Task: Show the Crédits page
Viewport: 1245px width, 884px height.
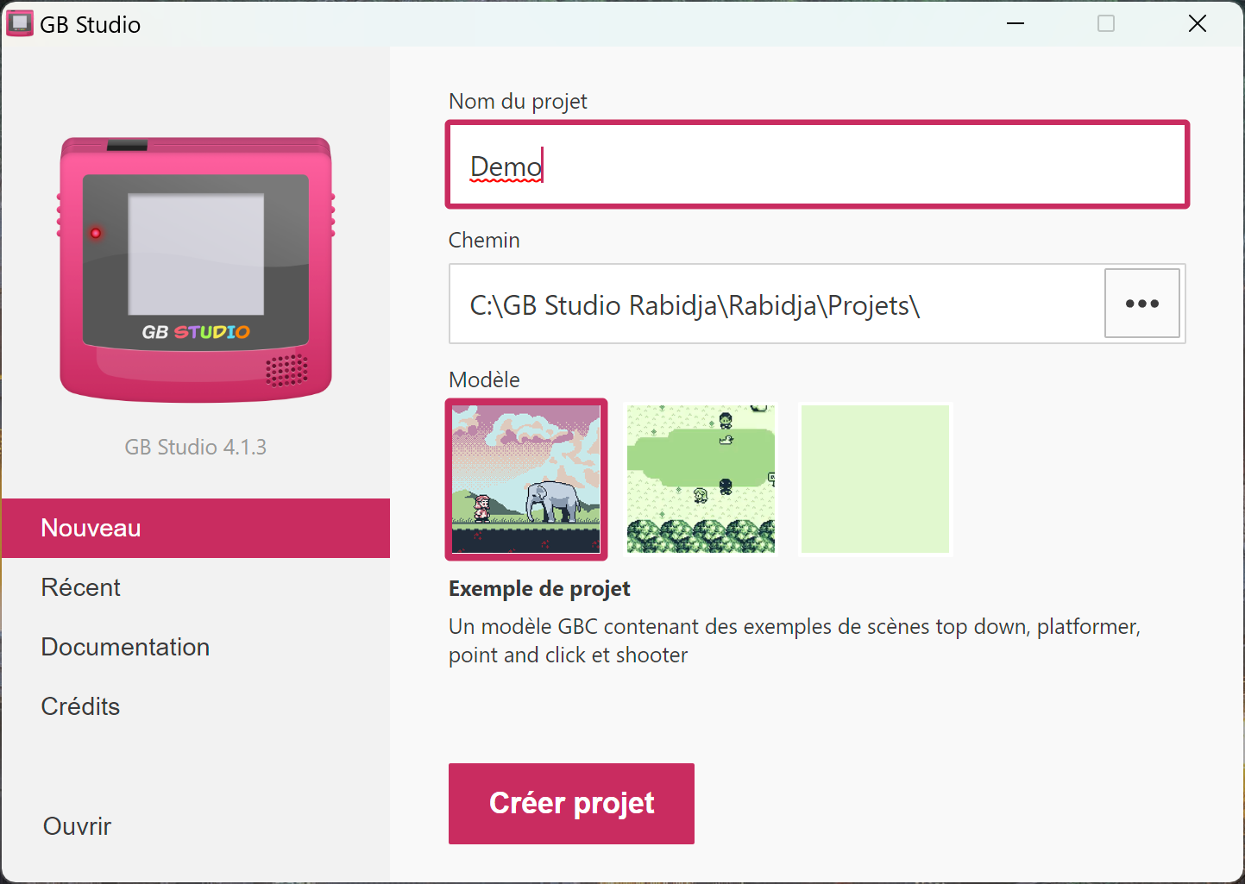Action: 80,706
